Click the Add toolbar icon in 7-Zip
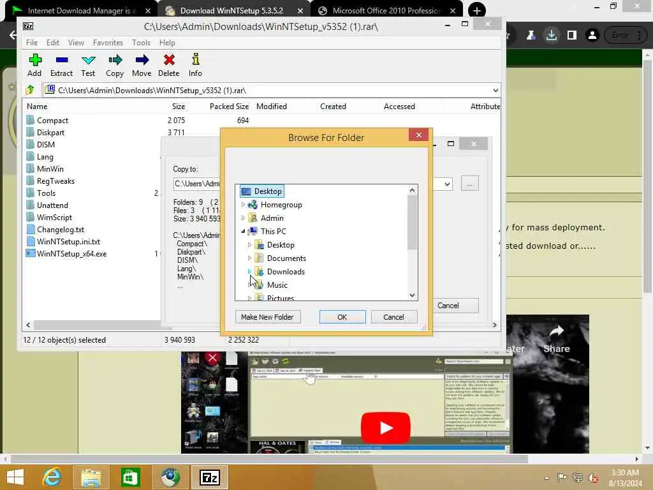The image size is (653, 490). click(35, 65)
